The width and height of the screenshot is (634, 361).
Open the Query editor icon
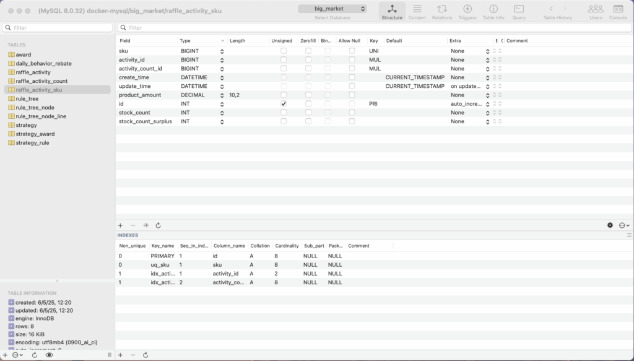[x=519, y=11]
